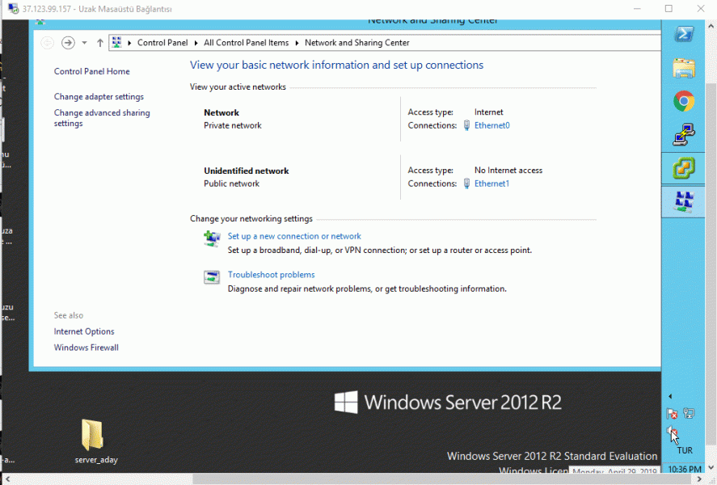
Task: Open the Ethernet0 connection status
Action: coord(492,125)
